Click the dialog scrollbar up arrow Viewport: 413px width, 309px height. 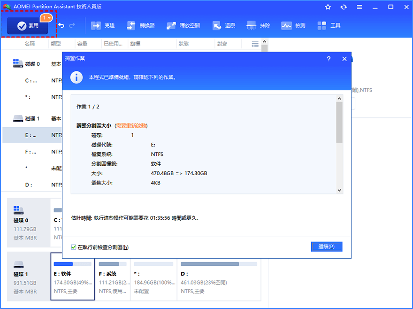[x=339, y=98]
